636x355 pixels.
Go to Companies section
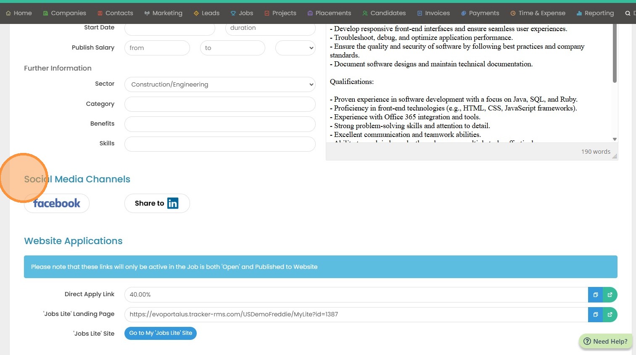(65, 13)
